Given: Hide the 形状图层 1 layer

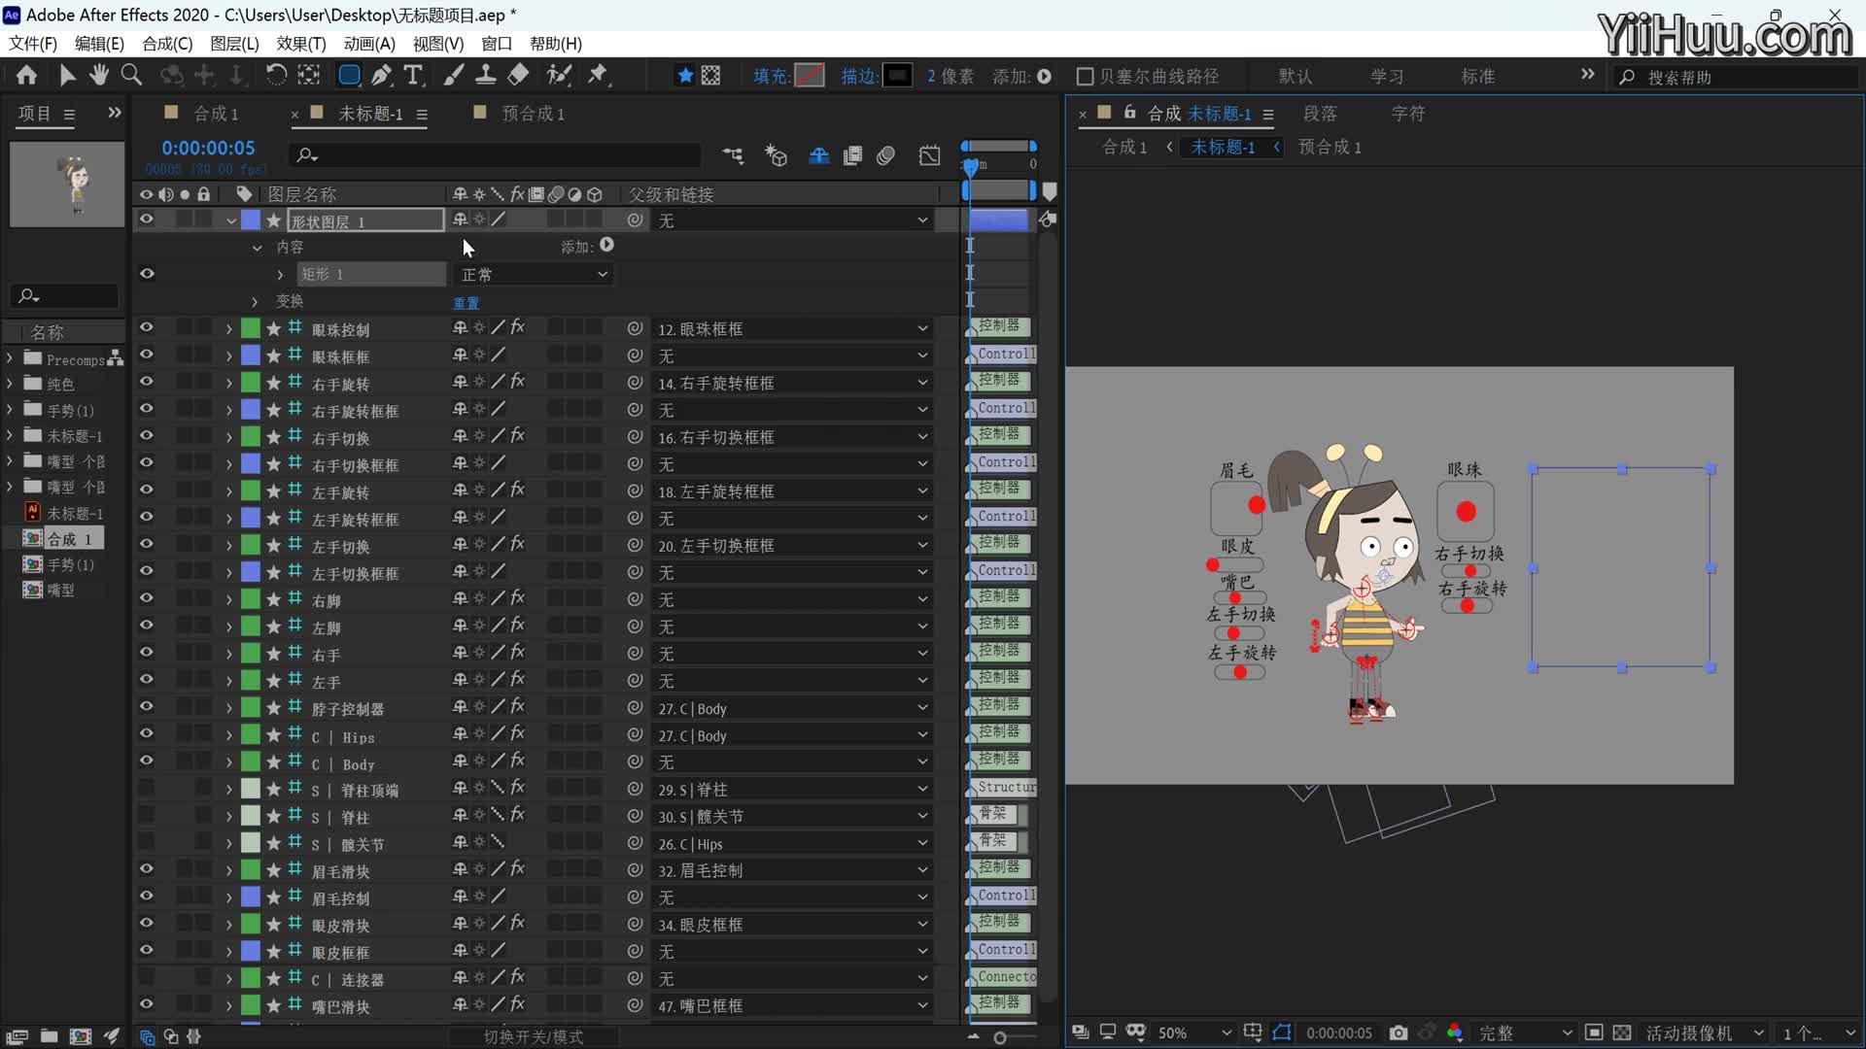Looking at the screenshot, I should coord(146,220).
